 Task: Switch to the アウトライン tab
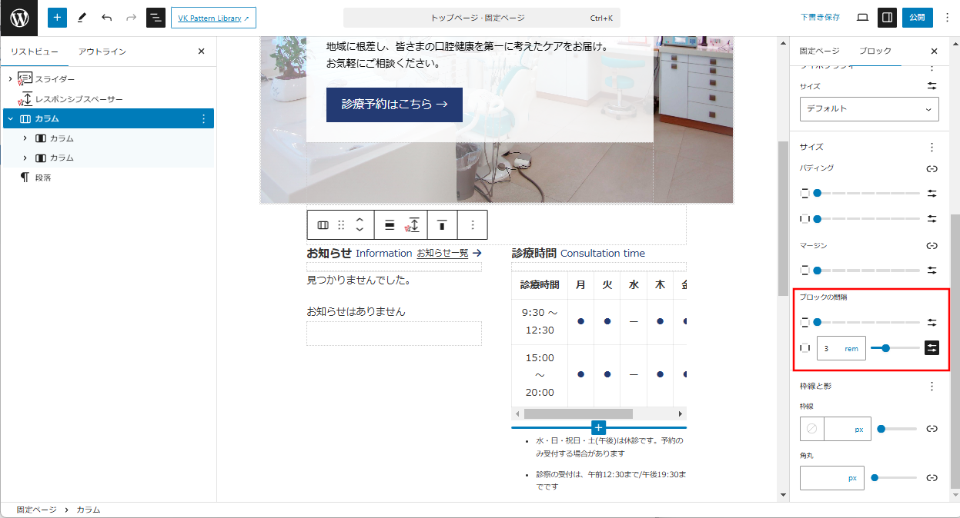point(102,51)
